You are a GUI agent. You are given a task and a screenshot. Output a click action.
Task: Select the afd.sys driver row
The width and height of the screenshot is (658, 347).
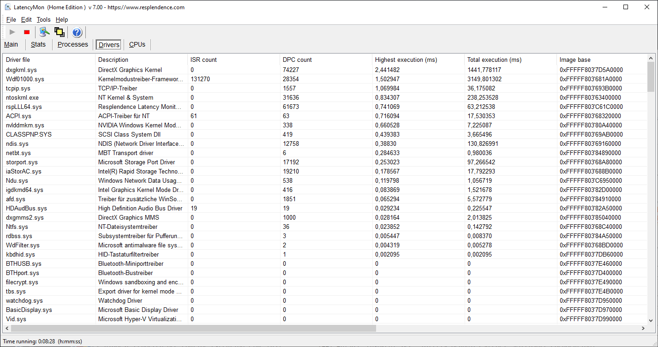tap(325, 199)
